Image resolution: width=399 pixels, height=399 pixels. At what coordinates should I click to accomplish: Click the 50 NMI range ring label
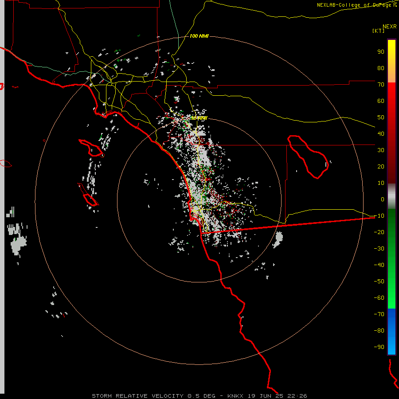(x=199, y=118)
